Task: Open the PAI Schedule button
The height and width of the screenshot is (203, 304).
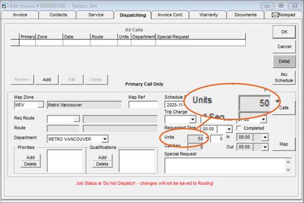Action: point(284,77)
